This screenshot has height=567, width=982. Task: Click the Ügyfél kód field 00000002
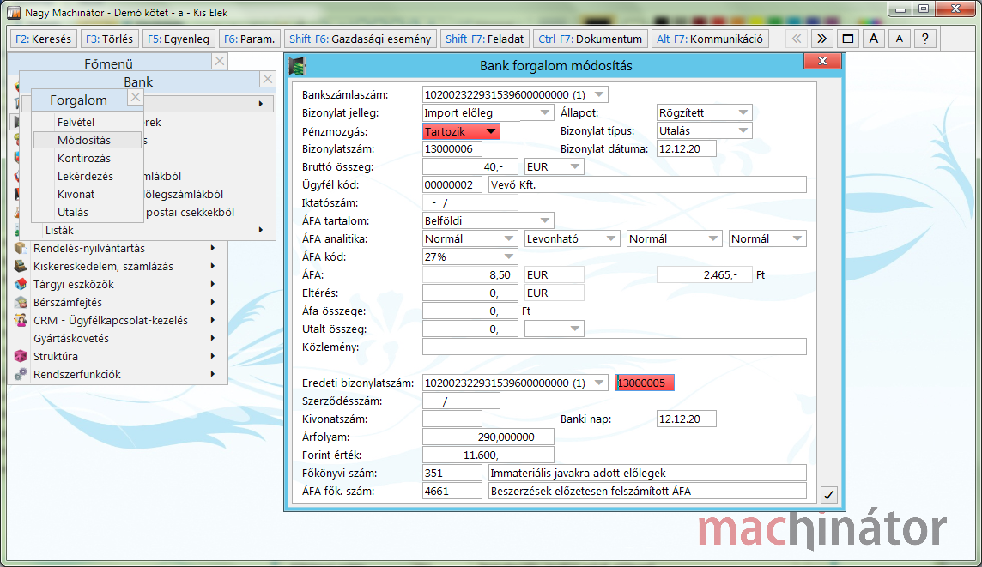click(452, 185)
